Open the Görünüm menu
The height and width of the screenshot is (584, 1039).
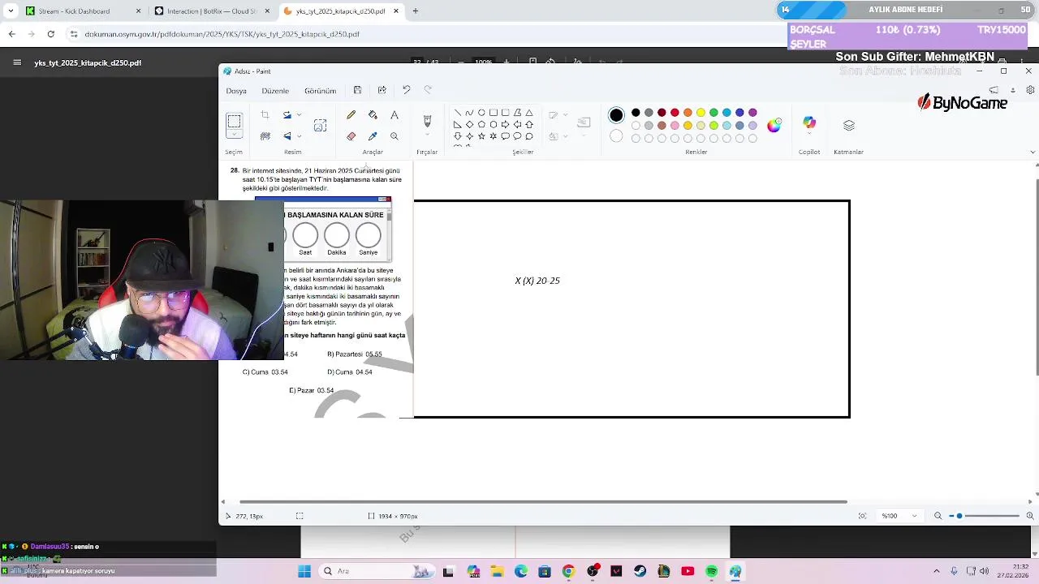[320, 91]
